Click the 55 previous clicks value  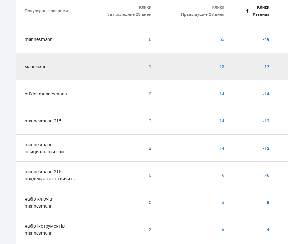tap(222, 39)
